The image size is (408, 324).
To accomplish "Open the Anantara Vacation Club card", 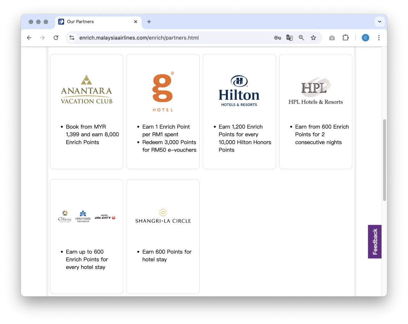I will point(86,111).
